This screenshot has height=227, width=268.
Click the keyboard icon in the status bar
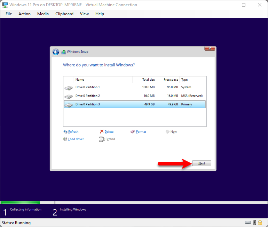tap(248, 222)
